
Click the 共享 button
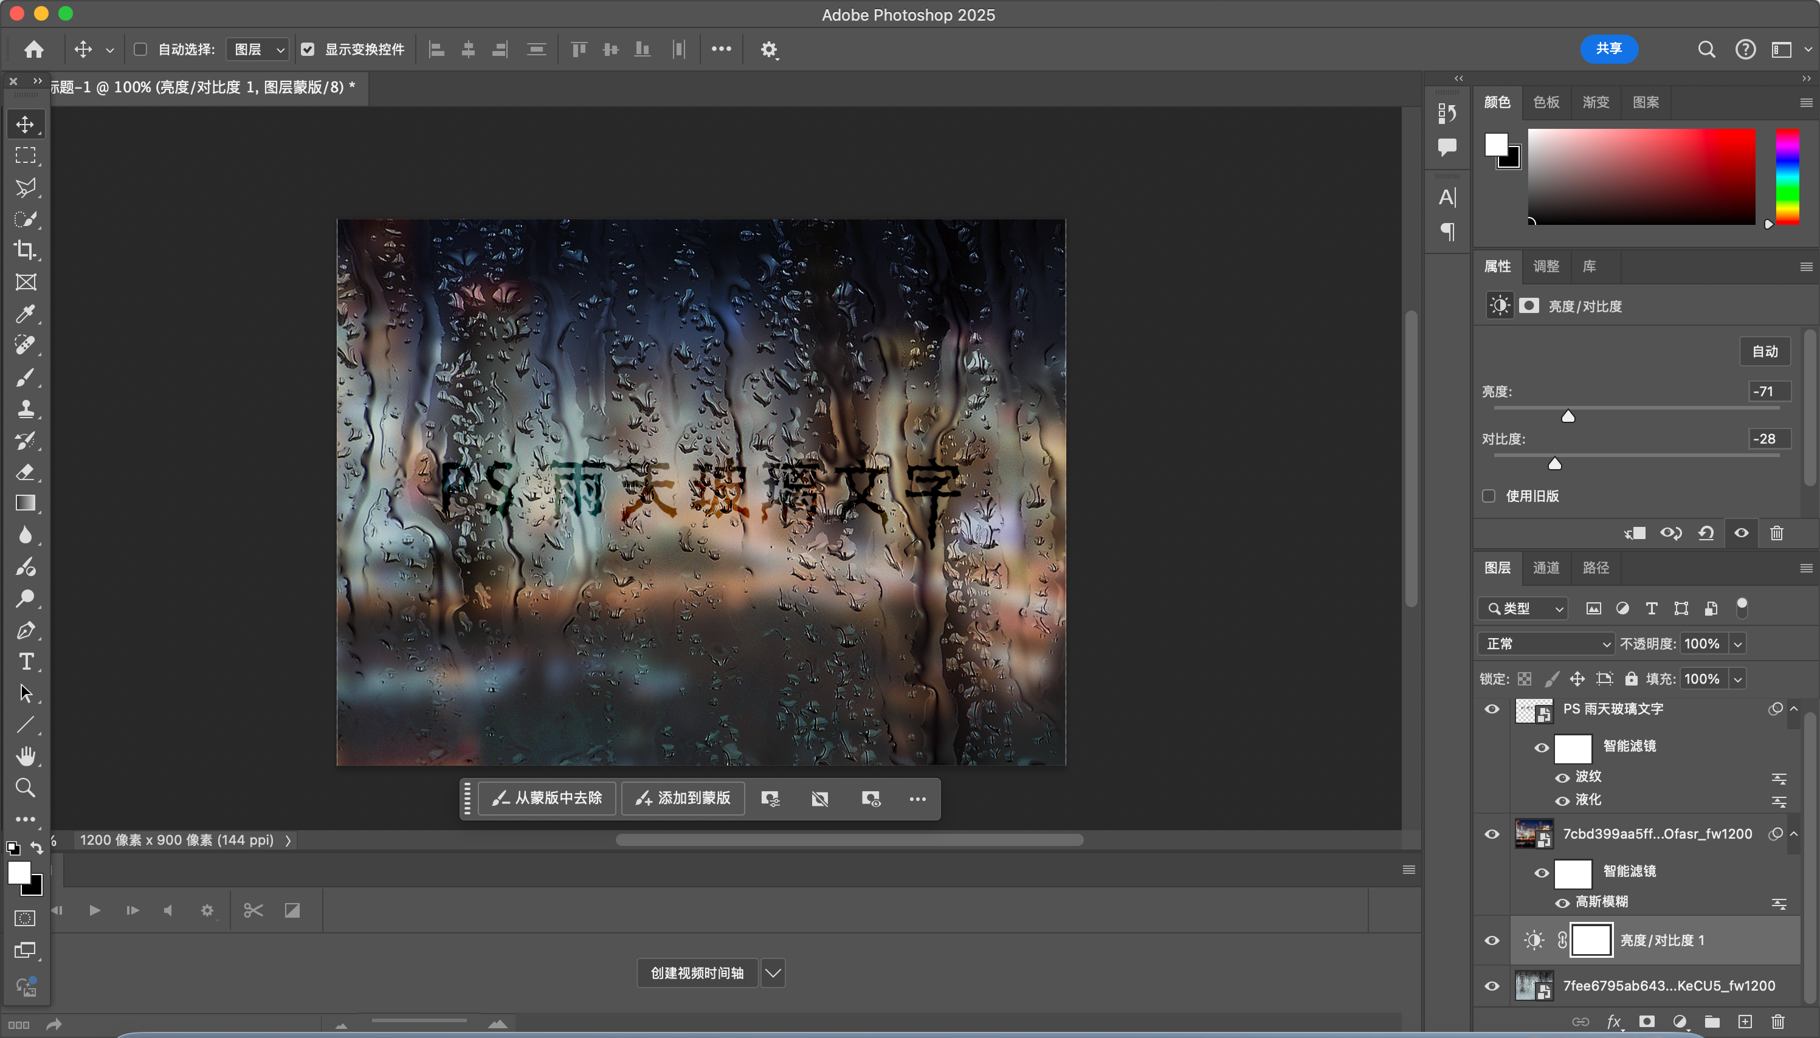[x=1608, y=49]
